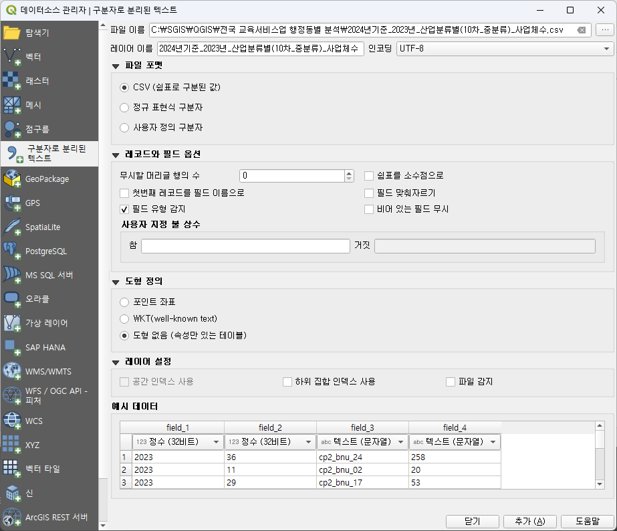Enable 첫번째 레코드를 필드 이름으로 checkbox
This screenshot has width=617, height=531.
[x=124, y=193]
